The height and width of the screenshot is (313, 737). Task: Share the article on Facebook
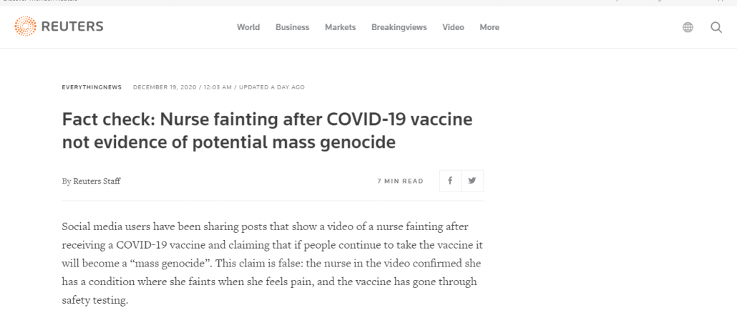tap(450, 181)
